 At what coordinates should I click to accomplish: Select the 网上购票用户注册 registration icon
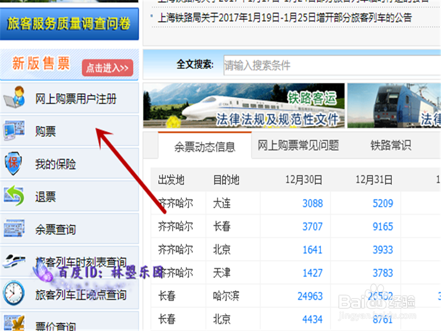pos(13,98)
